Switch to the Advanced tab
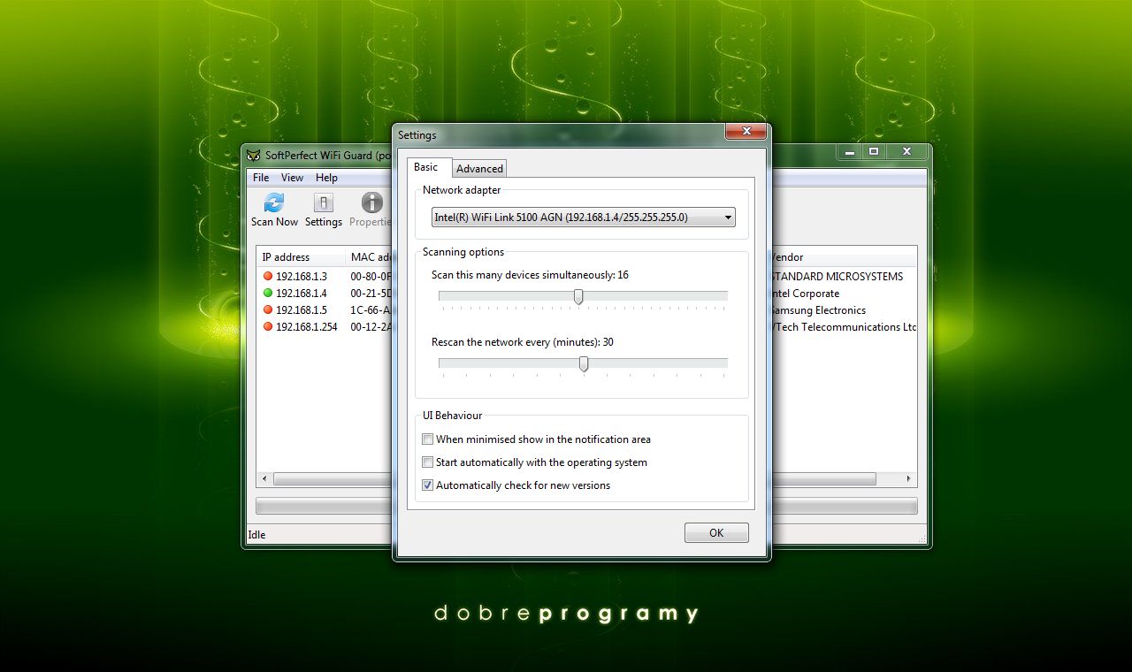The width and height of the screenshot is (1132, 672). click(x=479, y=169)
